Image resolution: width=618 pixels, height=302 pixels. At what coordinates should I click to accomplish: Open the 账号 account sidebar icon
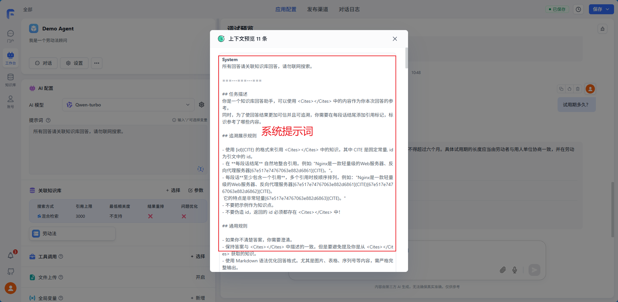[x=11, y=101]
